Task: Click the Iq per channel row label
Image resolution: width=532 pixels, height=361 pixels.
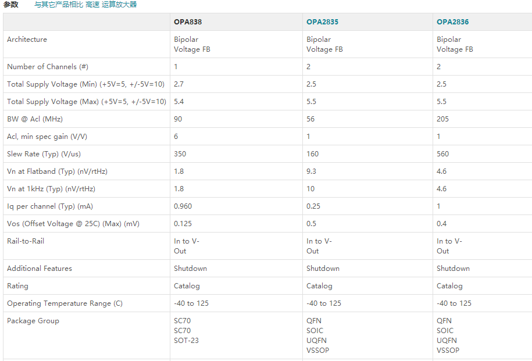Action: [50, 206]
